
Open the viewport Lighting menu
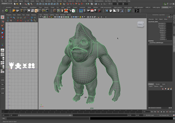(52, 15)
